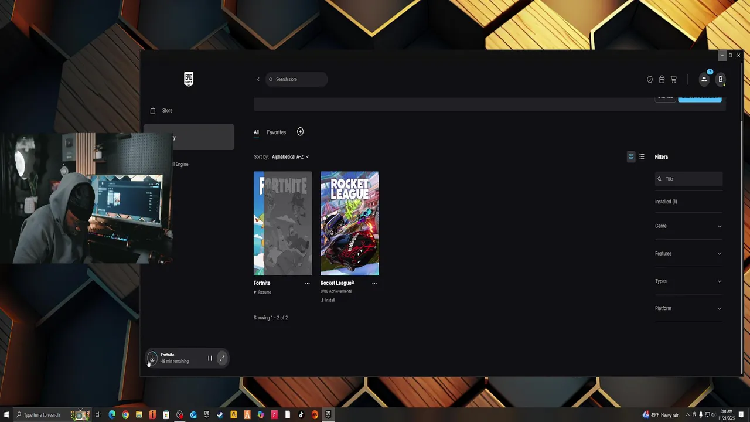Screen dimensions: 750x422
Task: Open the B profile avatar menu
Action: coord(720,79)
